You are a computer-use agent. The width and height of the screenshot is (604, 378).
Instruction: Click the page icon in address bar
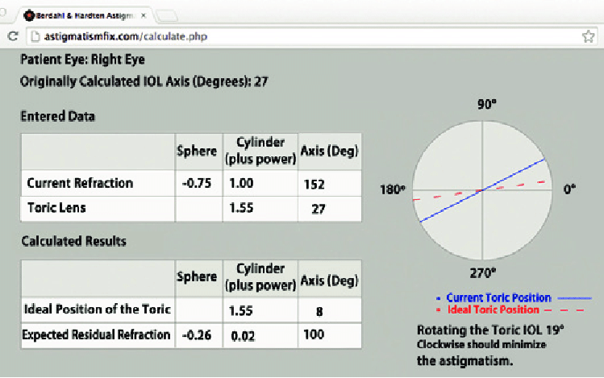coord(35,36)
